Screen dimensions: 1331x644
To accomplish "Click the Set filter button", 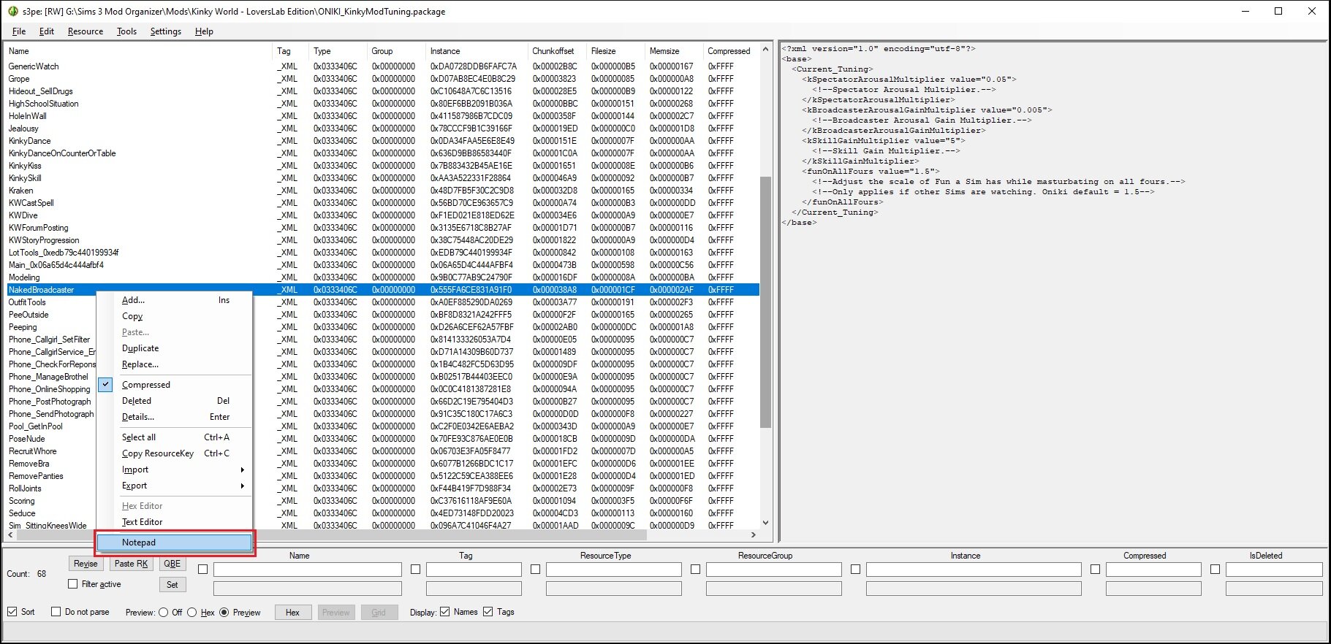I will [172, 585].
